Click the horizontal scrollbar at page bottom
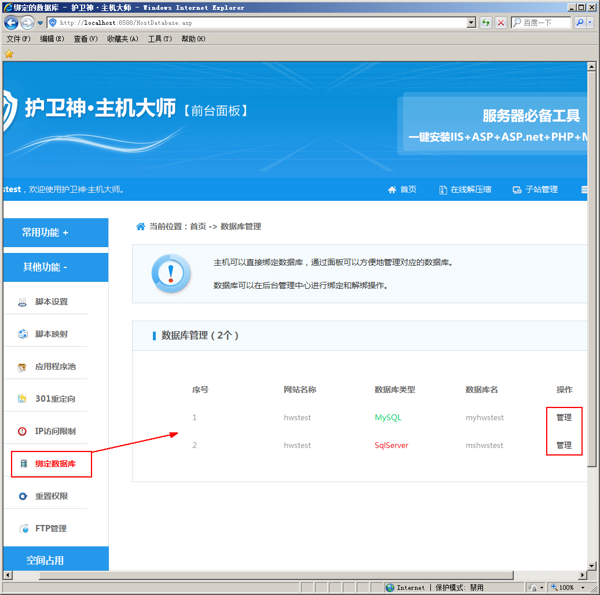Viewport: 600px width, 595px height. [x=261, y=575]
